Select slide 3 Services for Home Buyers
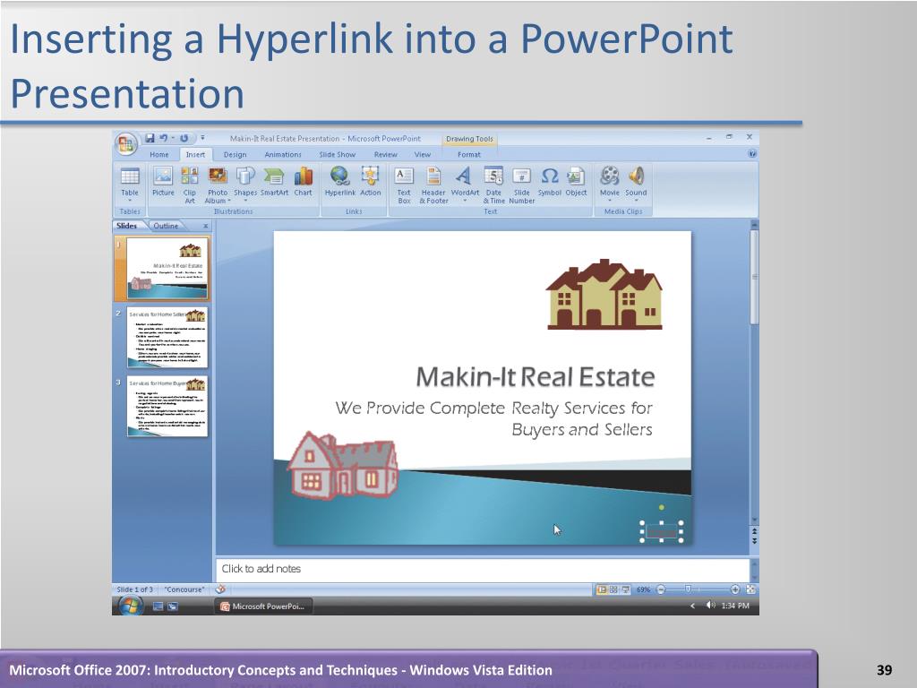The height and width of the screenshot is (688, 917). click(x=167, y=406)
